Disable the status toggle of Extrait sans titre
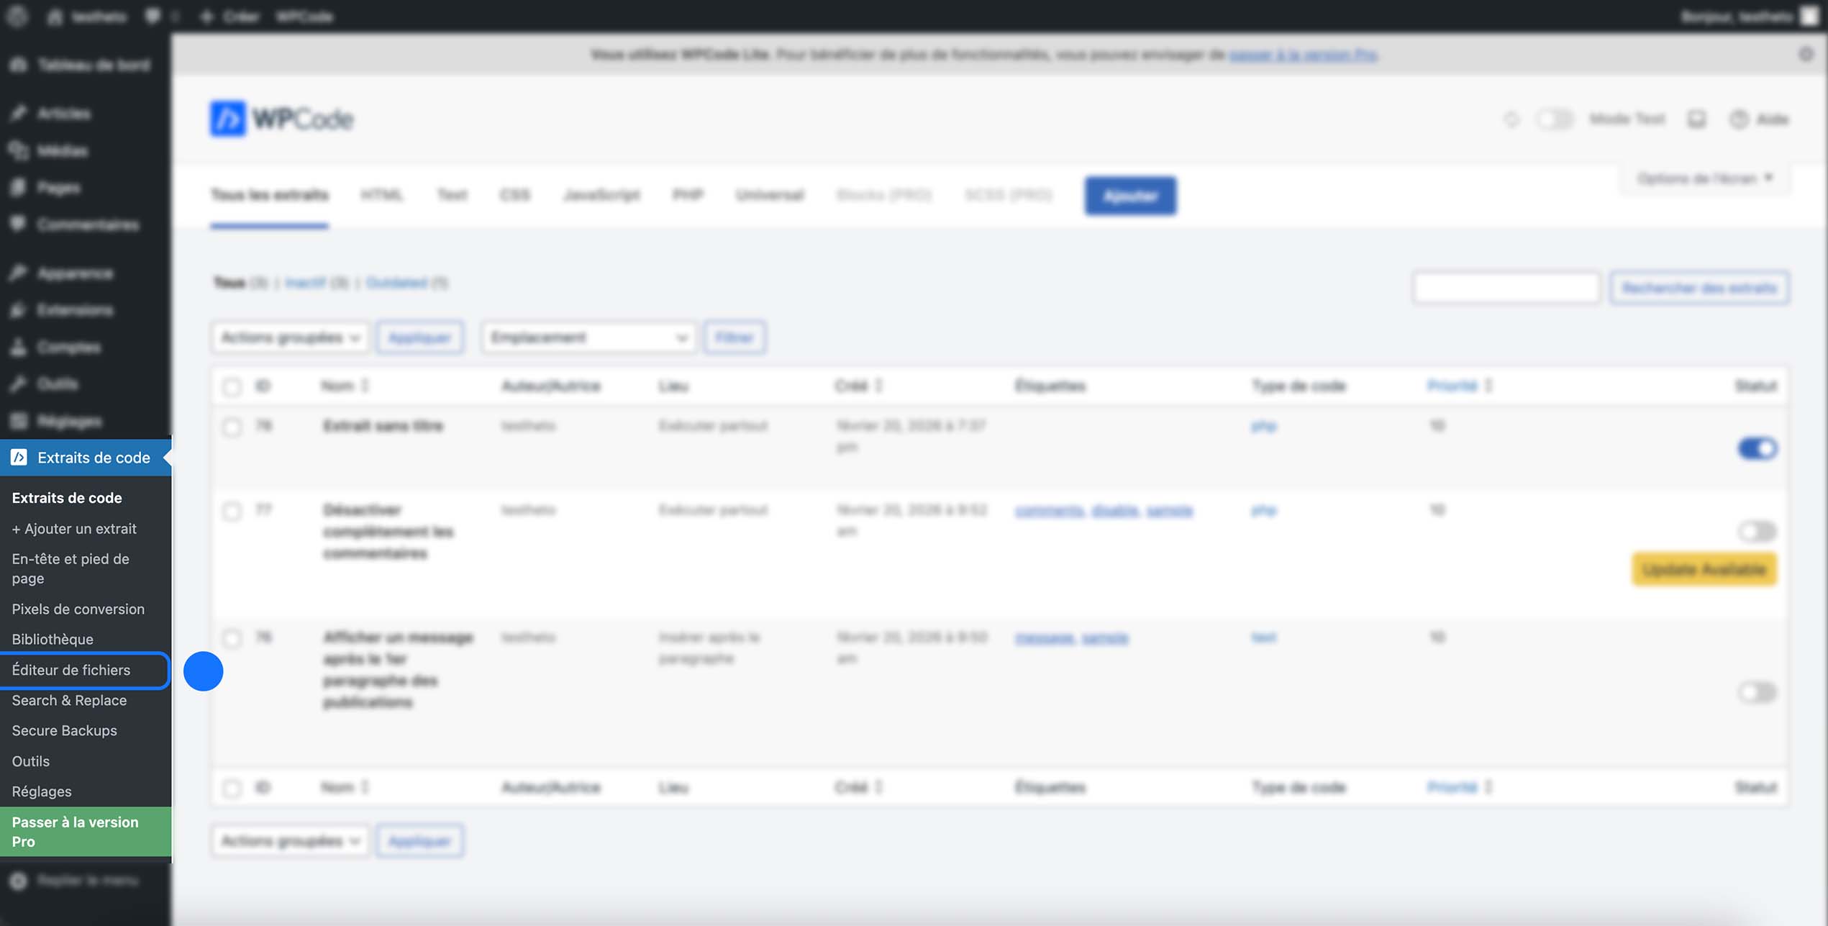1828x926 pixels. pyautogui.click(x=1757, y=448)
